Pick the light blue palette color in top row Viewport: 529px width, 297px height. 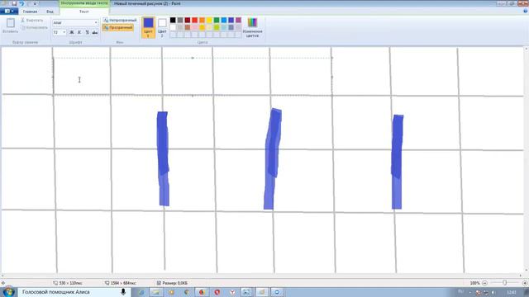(x=224, y=20)
